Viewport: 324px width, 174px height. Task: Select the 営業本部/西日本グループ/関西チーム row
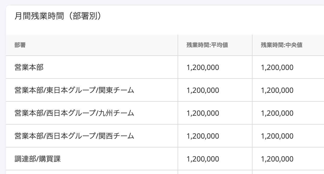click(x=165, y=136)
